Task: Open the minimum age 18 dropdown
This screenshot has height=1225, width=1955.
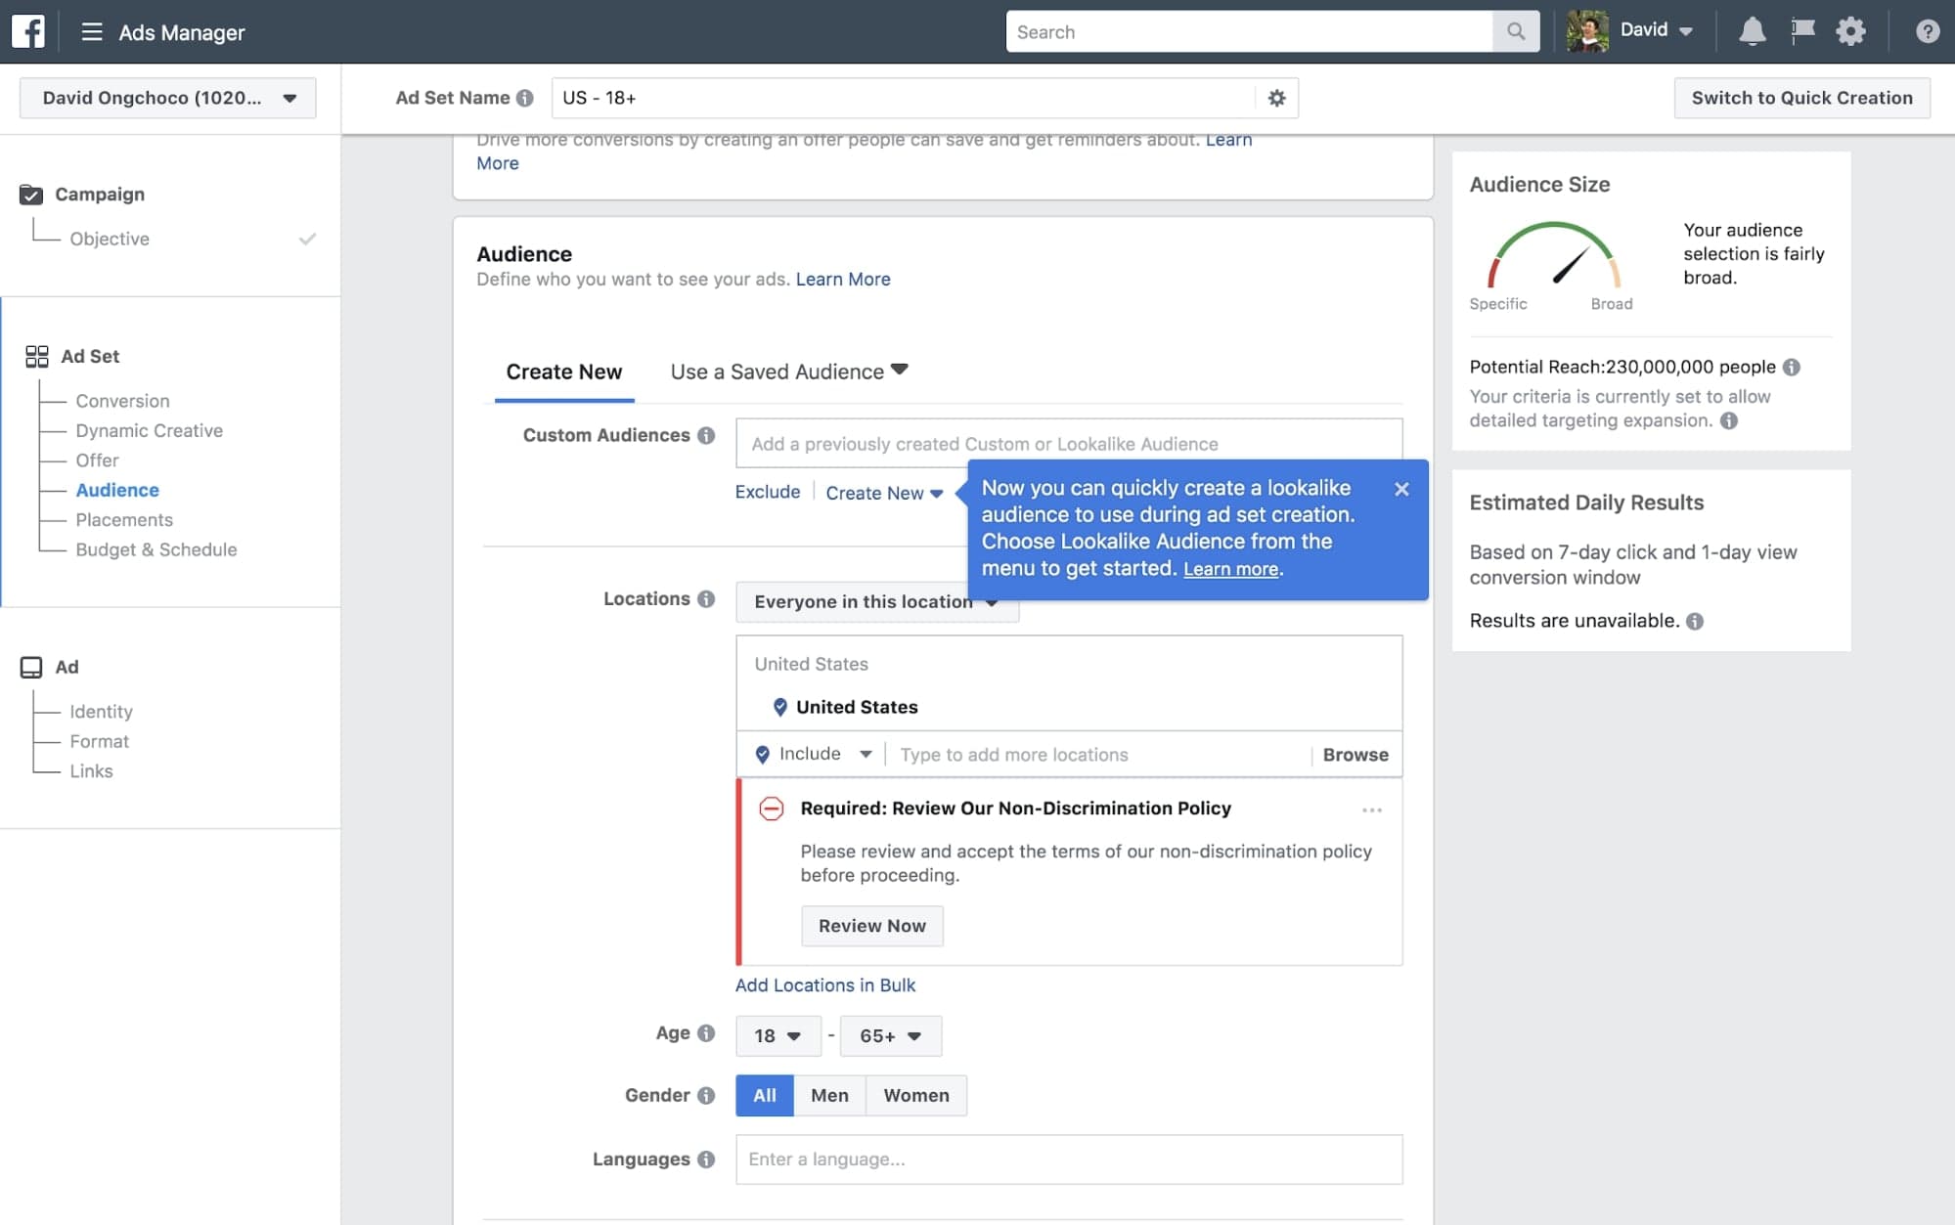Action: [x=778, y=1035]
